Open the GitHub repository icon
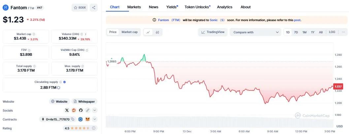Viewport: 349px width, 134px height. (81, 110)
